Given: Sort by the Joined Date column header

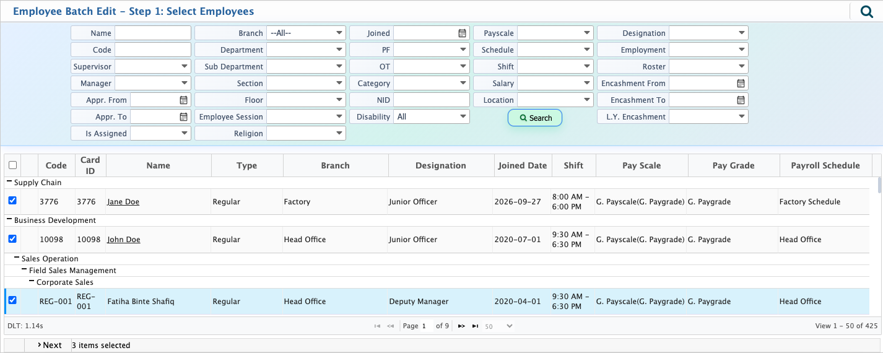Looking at the screenshot, I should [x=522, y=165].
